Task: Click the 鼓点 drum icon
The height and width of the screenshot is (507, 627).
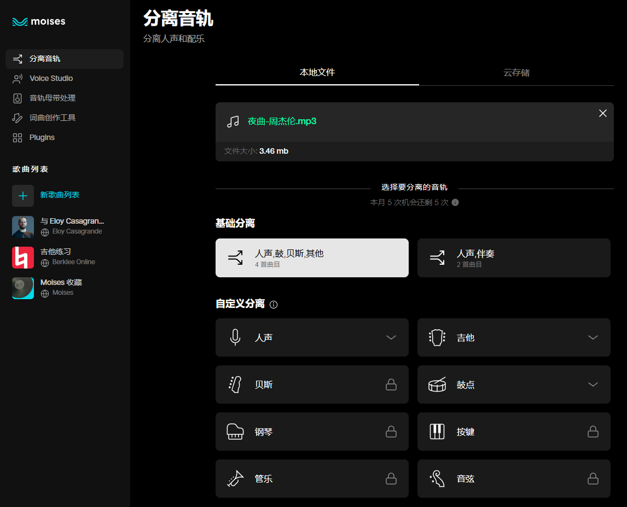Action: point(437,384)
